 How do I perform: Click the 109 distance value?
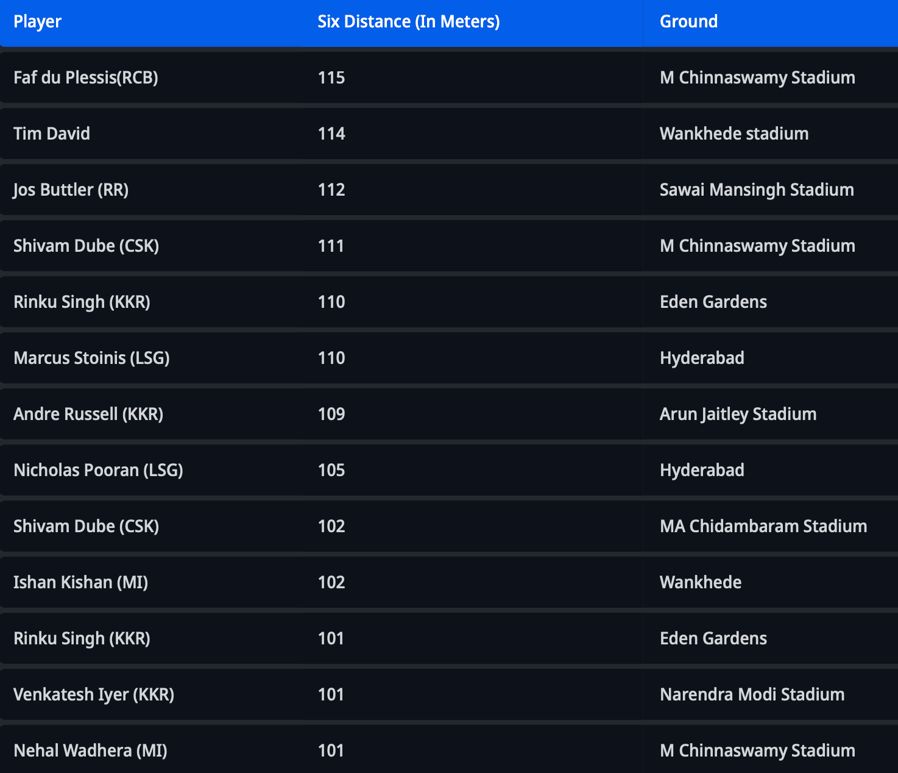coord(331,415)
